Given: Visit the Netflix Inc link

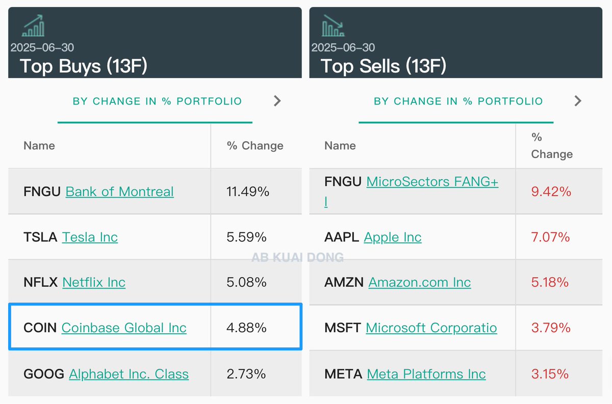Looking at the screenshot, I should pyautogui.click(x=94, y=282).
